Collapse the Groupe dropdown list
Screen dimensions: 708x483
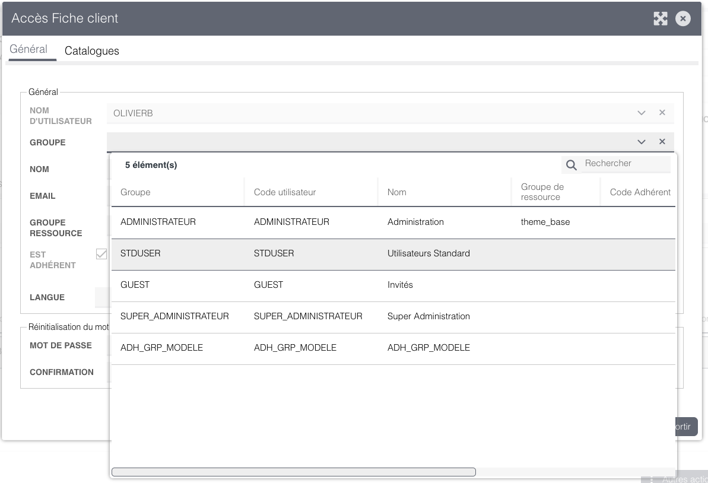point(641,142)
